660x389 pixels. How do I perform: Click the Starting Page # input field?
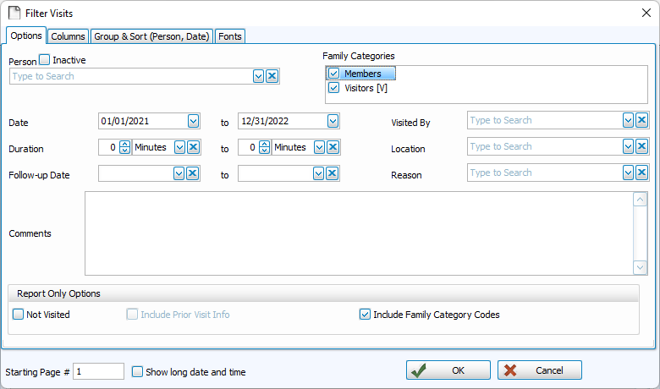pyautogui.click(x=98, y=371)
